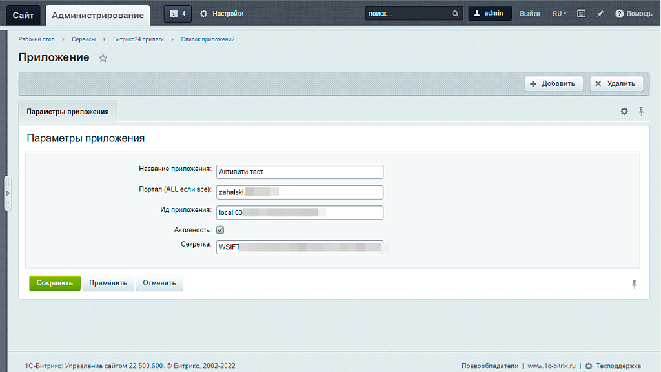Expand the RU language dropdown
Screen dimensions: 661x372
click(559, 14)
